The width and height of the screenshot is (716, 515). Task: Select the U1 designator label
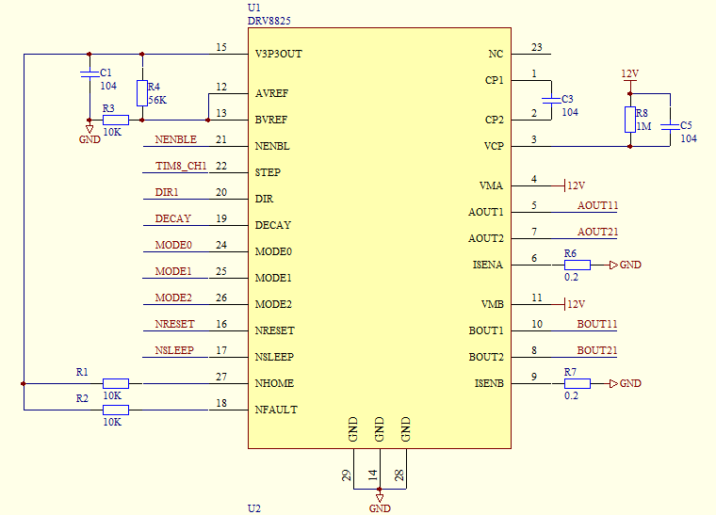253,8
